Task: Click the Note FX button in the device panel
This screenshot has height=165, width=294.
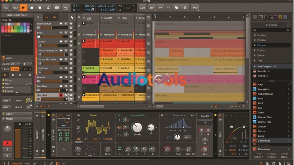Action: tap(204, 116)
